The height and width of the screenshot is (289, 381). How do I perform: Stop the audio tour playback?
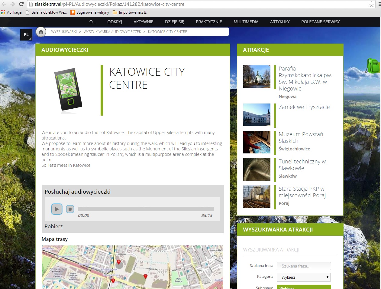(70, 209)
